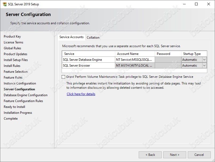Click the Complete step
Screen dimensions: 215x162
[11, 119]
